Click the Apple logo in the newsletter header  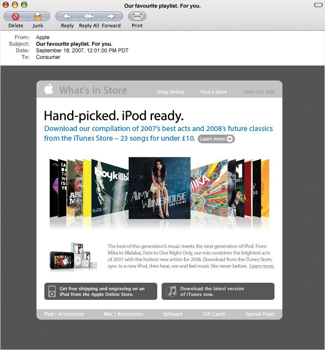49,89
